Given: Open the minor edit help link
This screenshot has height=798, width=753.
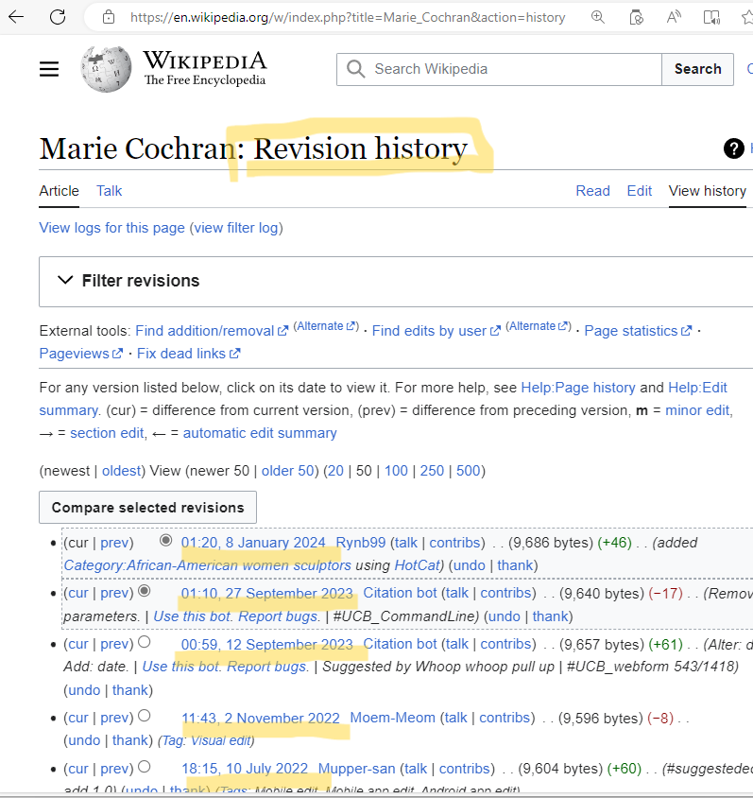Looking at the screenshot, I should click(697, 410).
